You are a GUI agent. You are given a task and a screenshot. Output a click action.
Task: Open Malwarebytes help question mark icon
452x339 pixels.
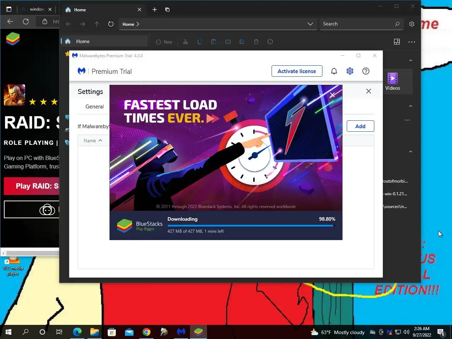coord(366,71)
